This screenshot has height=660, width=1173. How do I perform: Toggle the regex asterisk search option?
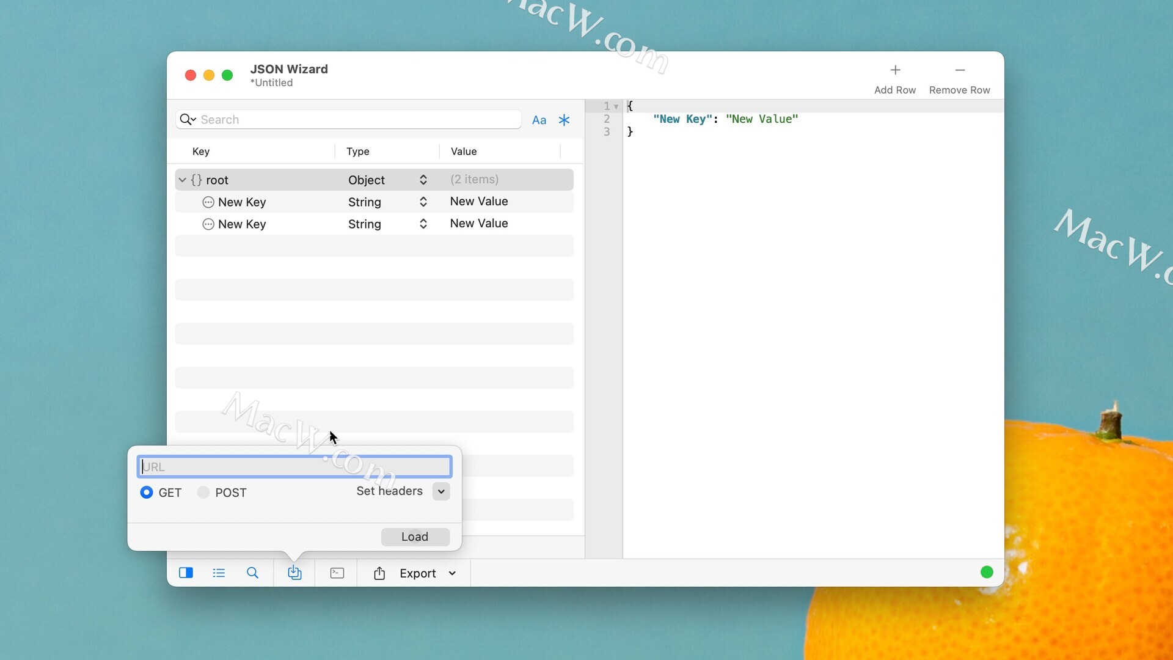click(x=564, y=120)
